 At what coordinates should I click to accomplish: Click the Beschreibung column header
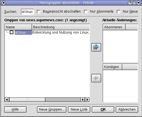click(61, 27)
